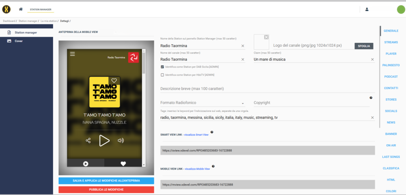This screenshot has height=195, width=406.
Task: Open the LAST SONGS section
Action: (x=391, y=157)
